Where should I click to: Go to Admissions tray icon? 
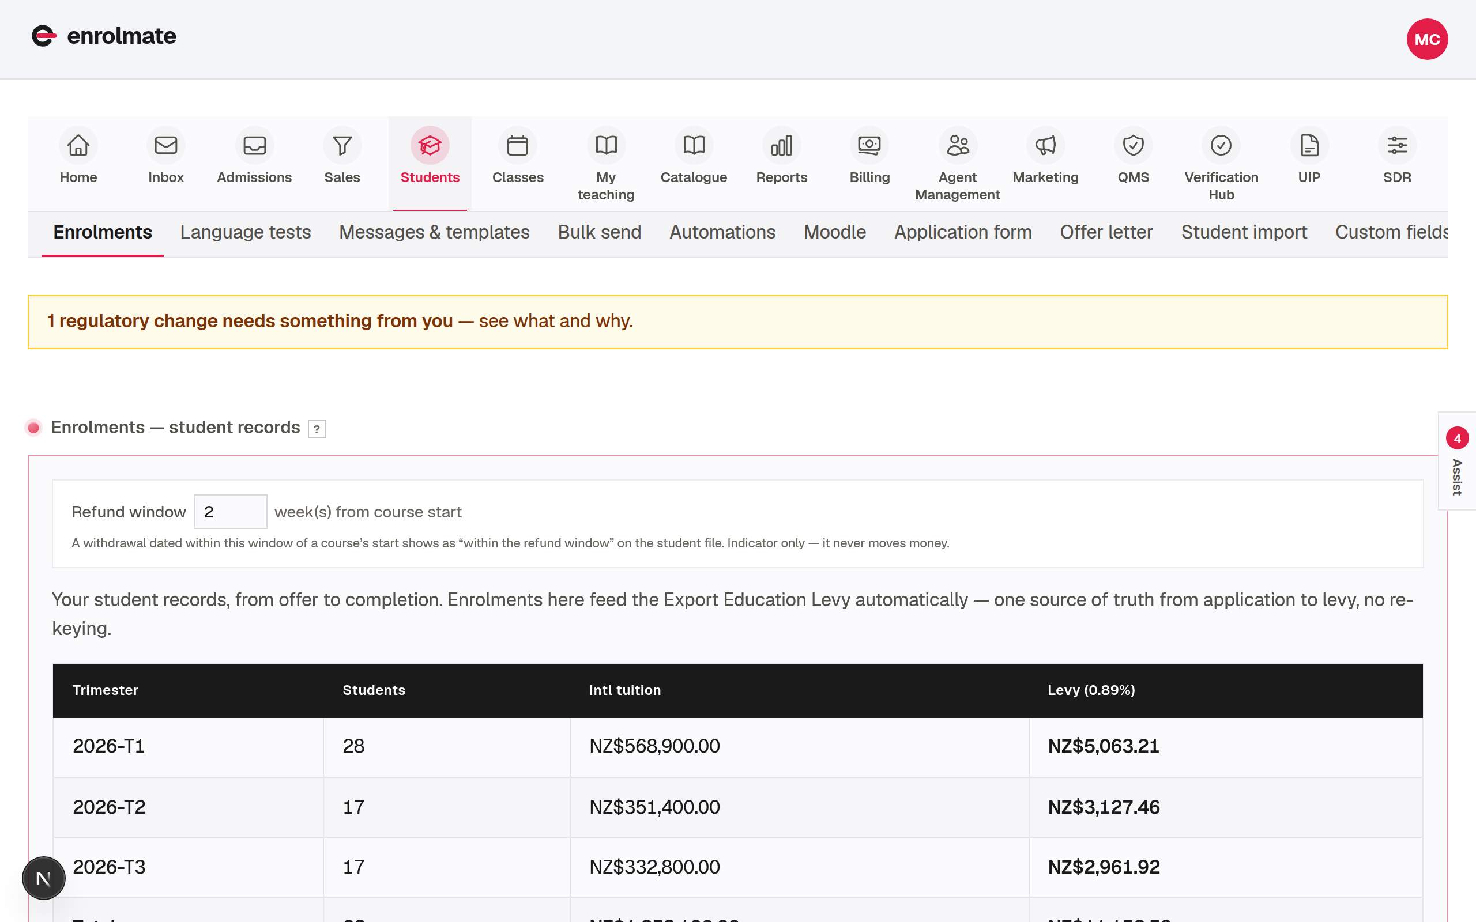pyautogui.click(x=254, y=145)
